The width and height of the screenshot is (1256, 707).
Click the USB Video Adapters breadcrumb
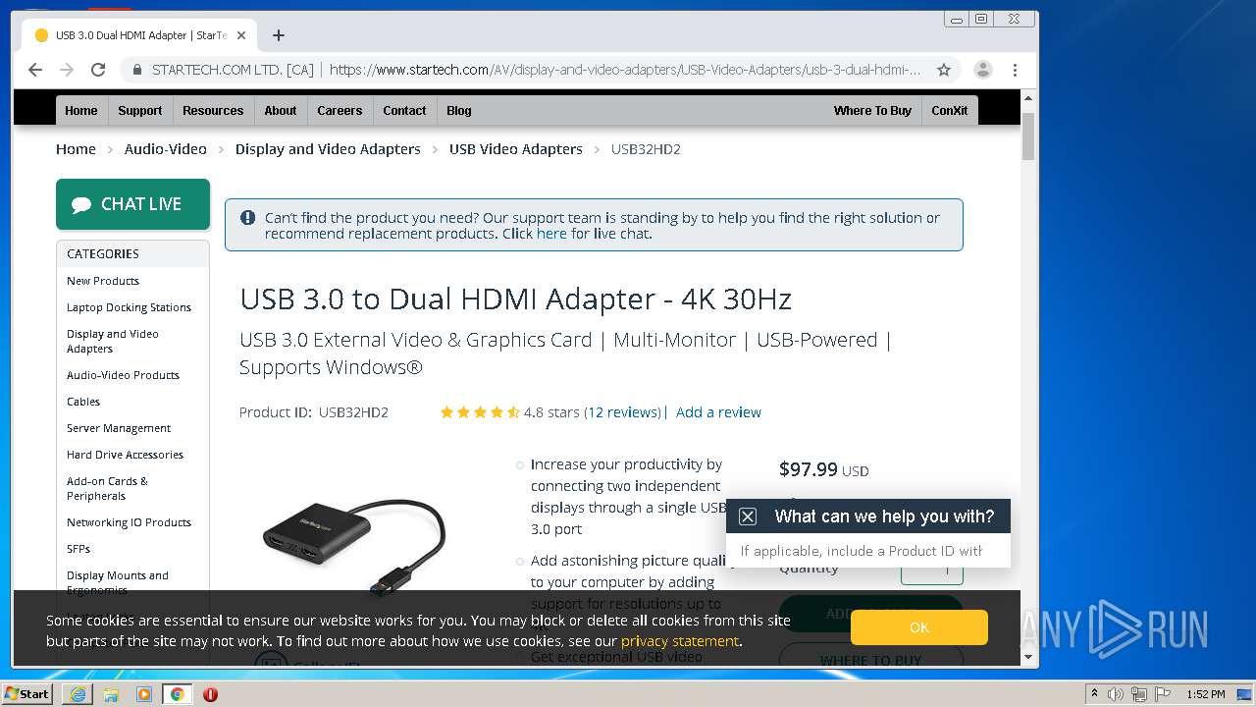[516, 149]
